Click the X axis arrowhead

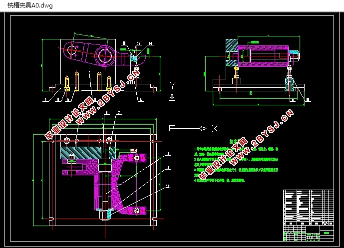coord(203,129)
